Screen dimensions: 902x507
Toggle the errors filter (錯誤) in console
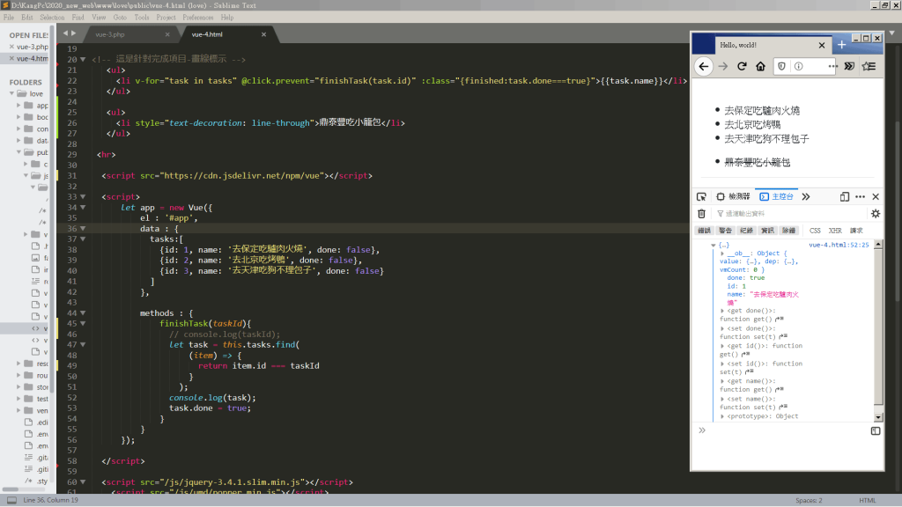point(704,231)
